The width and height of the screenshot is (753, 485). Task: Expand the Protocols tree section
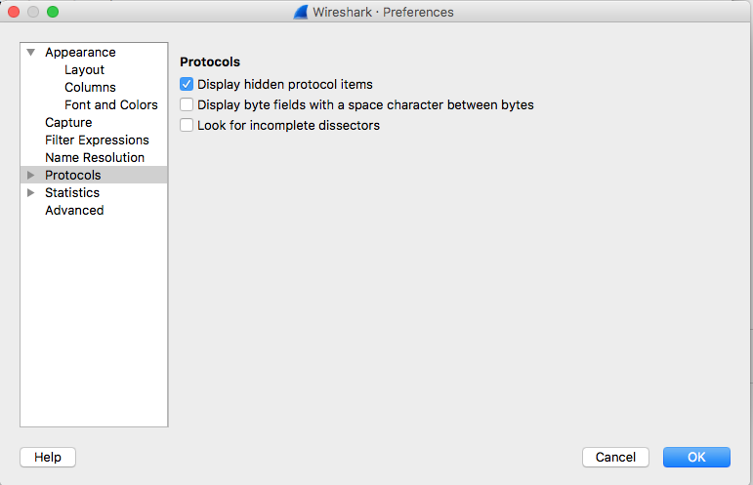pyautogui.click(x=31, y=176)
